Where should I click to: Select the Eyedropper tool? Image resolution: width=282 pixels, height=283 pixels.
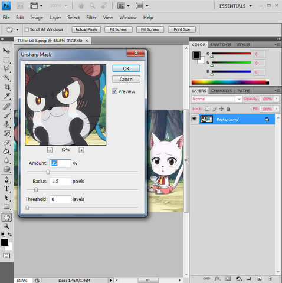pyautogui.click(x=6, y=96)
